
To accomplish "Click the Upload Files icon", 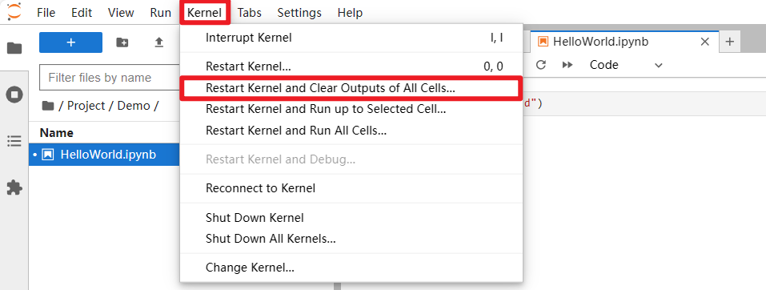I will pos(158,42).
